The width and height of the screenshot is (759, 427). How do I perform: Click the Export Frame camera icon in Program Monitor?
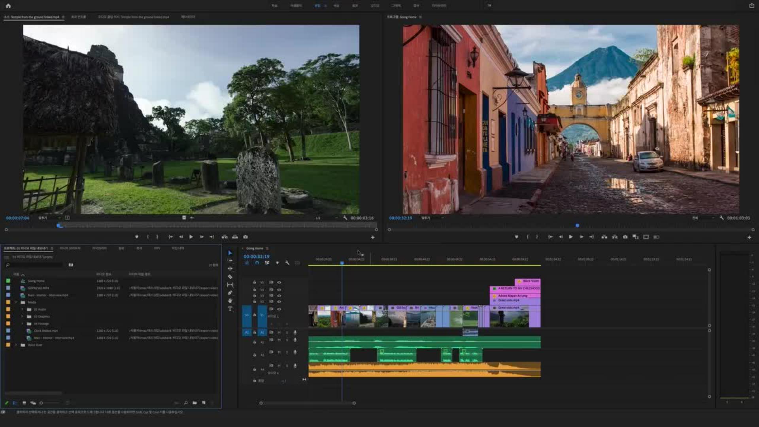click(625, 237)
